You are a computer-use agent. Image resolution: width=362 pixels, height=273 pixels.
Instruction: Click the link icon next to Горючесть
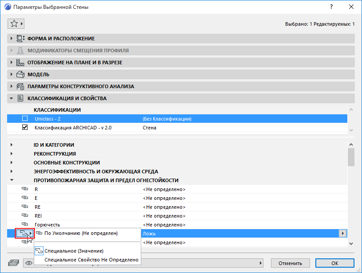click(x=25, y=224)
